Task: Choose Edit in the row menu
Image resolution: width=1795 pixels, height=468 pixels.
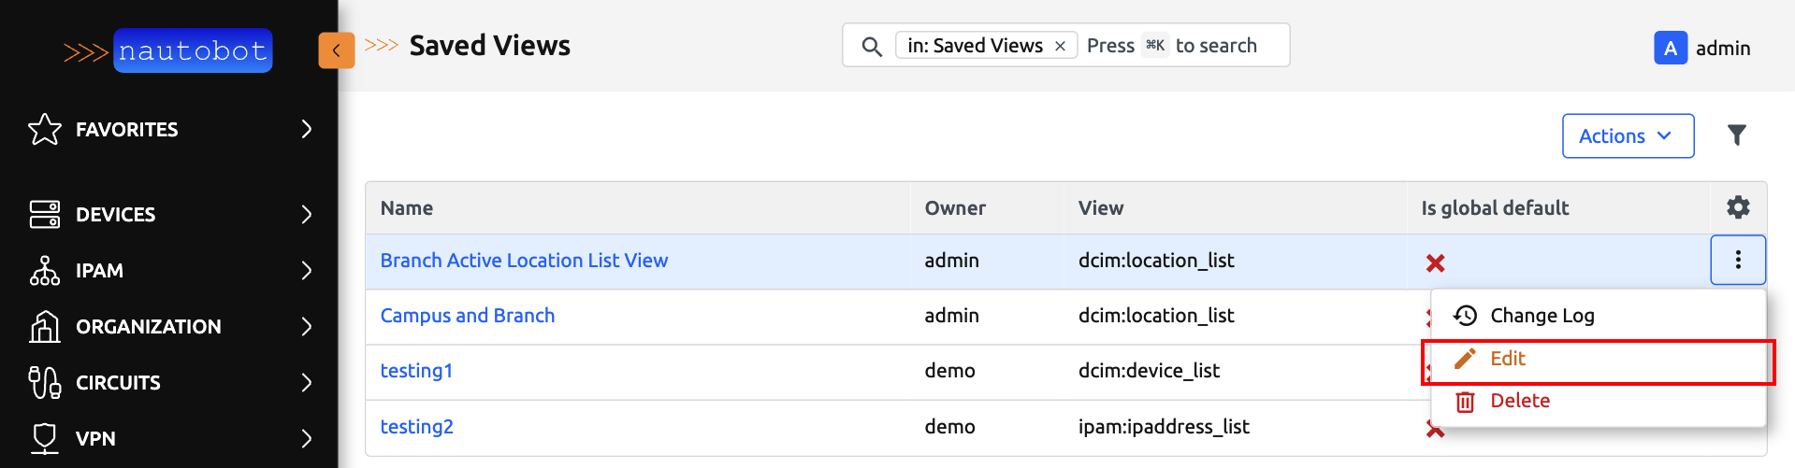Action: tap(1507, 359)
